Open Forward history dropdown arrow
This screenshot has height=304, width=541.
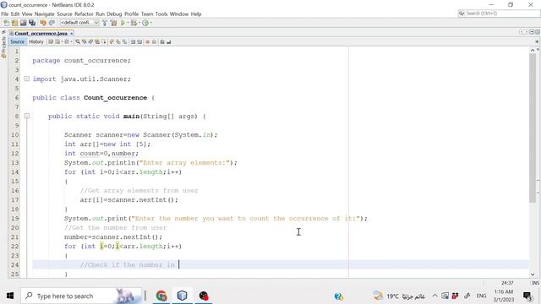71,41
